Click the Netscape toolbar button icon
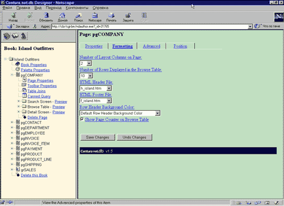 [x=95, y=15]
